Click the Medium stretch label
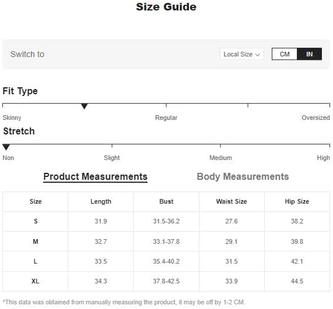Screen dimensions: 333x309 [220, 158]
